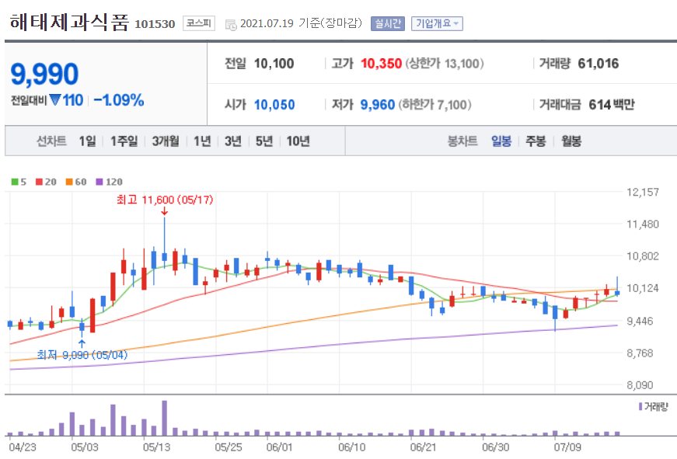This screenshot has width=677, height=459.
Task: Click the 05/13 date axis label
Action: point(156,447)
